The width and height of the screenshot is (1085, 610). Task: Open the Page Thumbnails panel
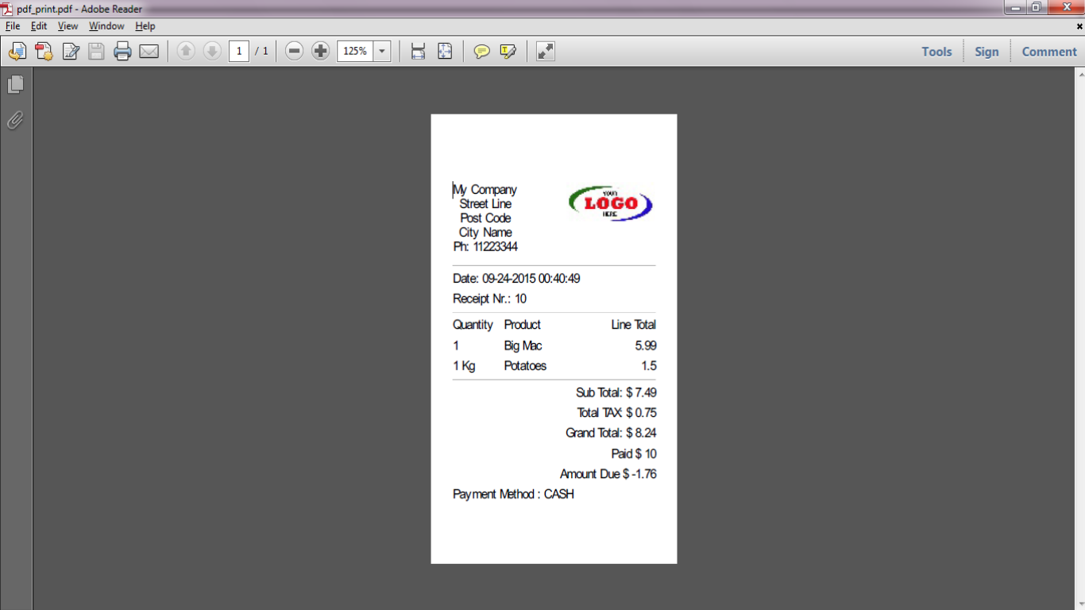click(x=16, y=84)
